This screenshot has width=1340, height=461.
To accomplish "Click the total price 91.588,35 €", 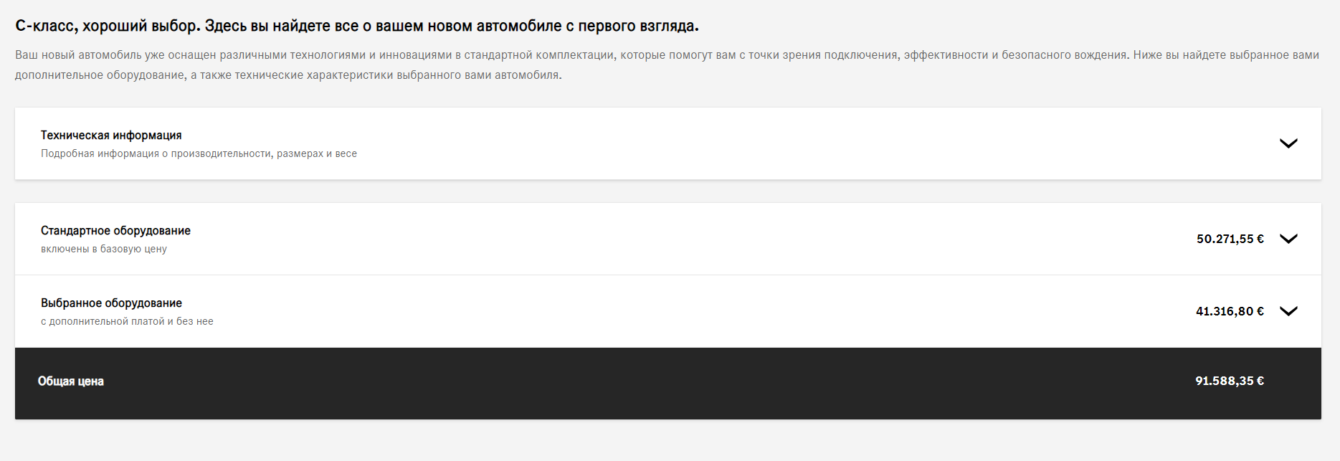I will [1229, 382].
